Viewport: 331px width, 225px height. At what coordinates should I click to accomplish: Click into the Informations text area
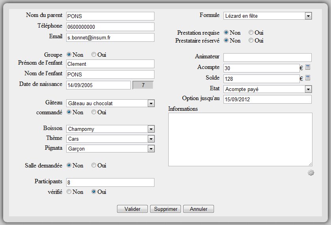click(x=240, y=139)
